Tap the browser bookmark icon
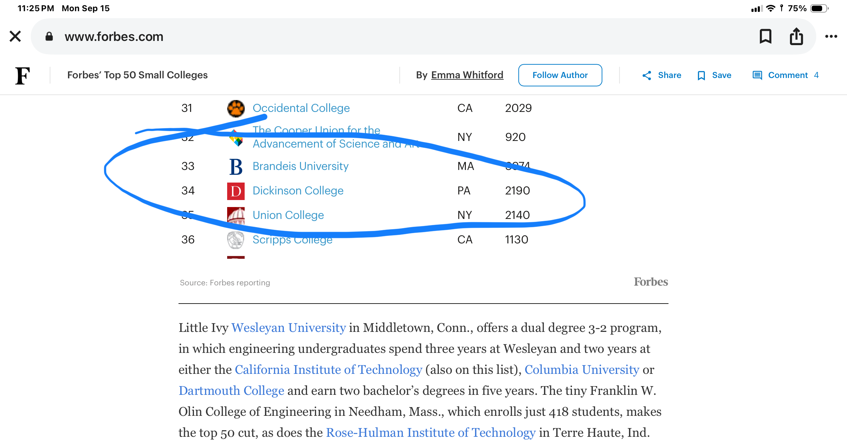This screenshot has height=441, width=847. tap(765, 36)
